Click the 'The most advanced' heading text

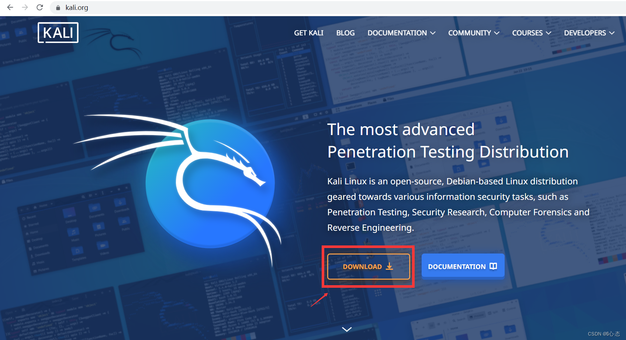[401, 130]
